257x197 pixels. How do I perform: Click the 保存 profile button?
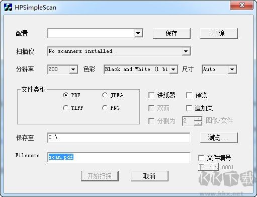[x=172, y=33]
